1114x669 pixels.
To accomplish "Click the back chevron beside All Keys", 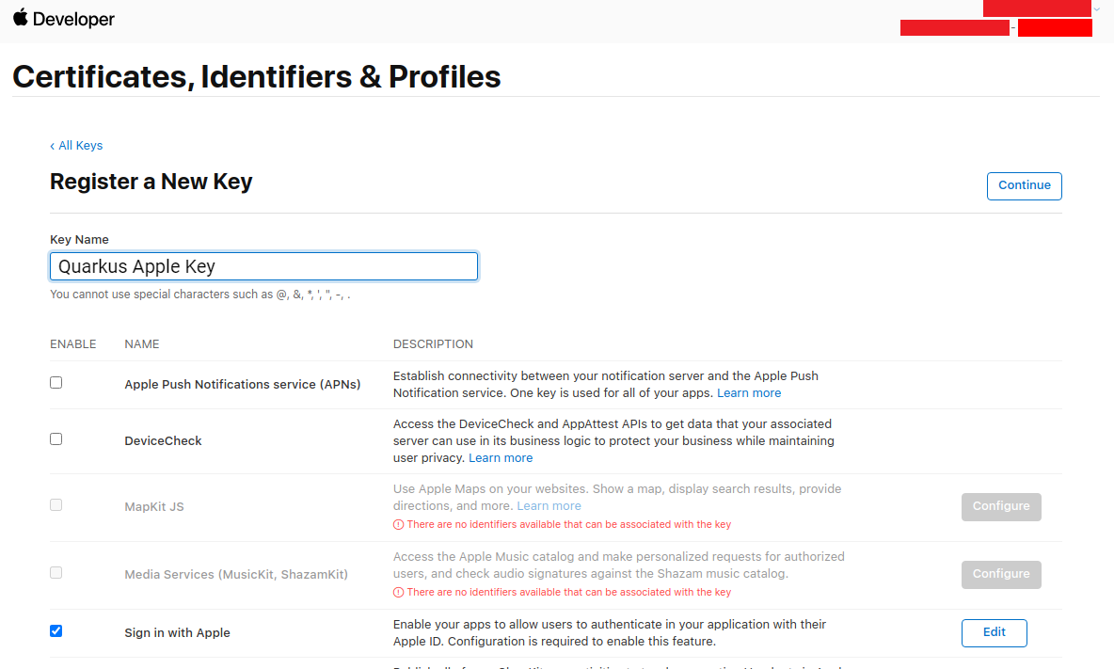I will click(52, 146).
